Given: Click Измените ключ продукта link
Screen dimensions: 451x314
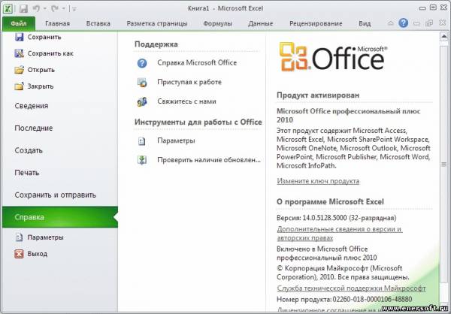Looking at the screenshot, I should click(x=318, y=181).
